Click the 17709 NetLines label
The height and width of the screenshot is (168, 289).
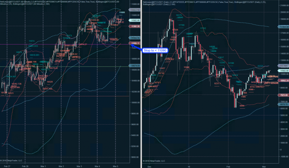(181, 25)
